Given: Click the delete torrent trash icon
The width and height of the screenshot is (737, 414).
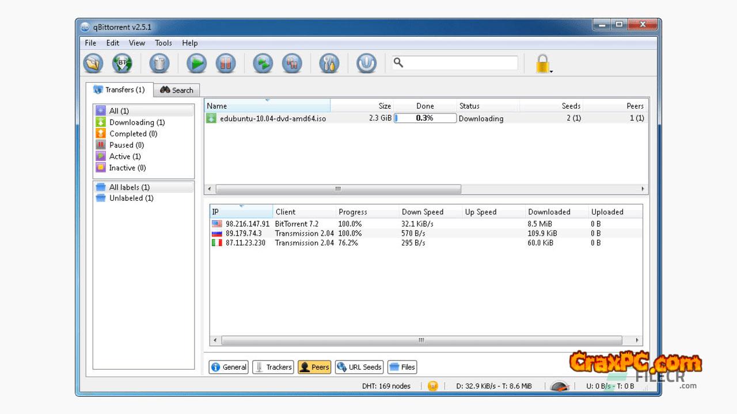Looking at the screenshot, I should 159,63.
